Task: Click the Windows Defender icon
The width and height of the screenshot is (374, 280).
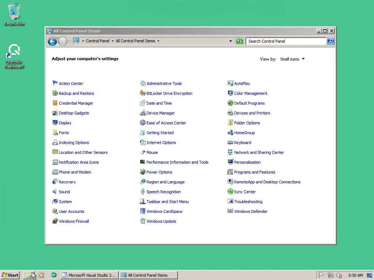Action: coord(230,211)
